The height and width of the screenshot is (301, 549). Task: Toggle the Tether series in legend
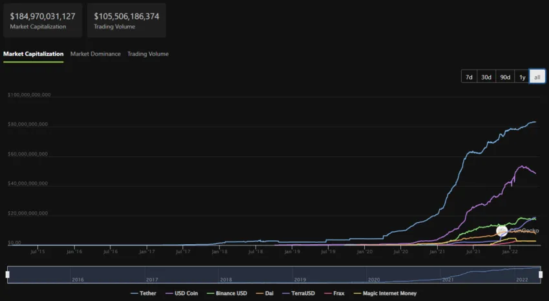(143, 293)
